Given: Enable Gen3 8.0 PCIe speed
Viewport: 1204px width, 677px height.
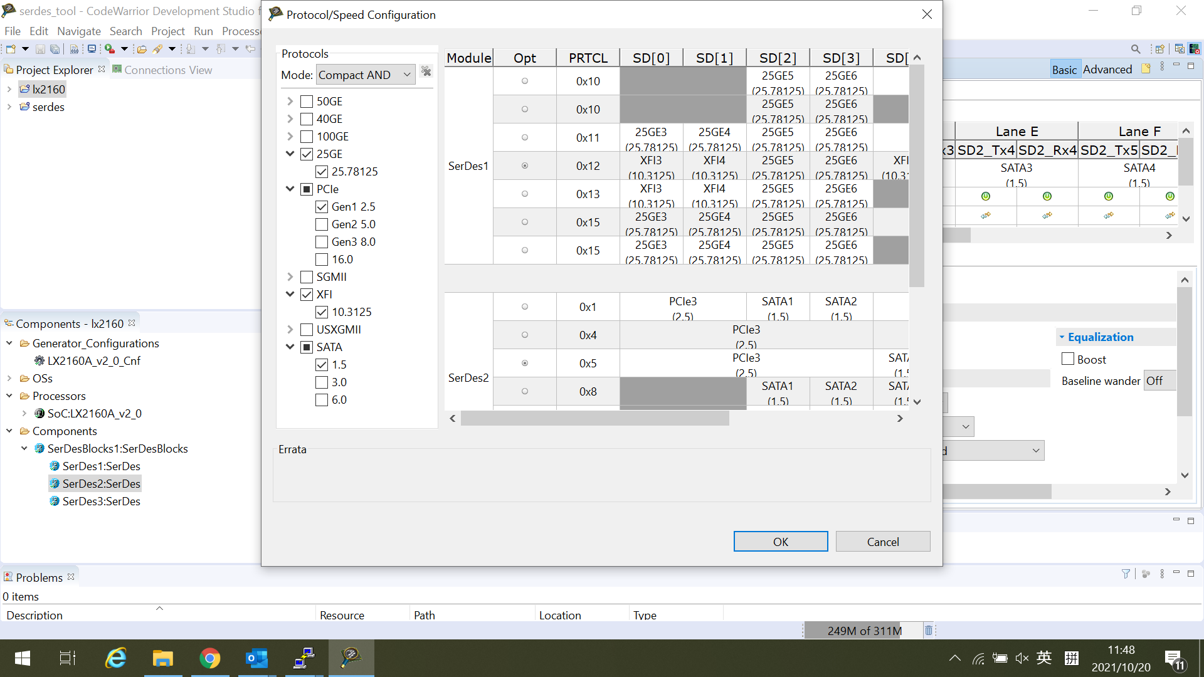Looking at the screenshot, I should 322,242.
